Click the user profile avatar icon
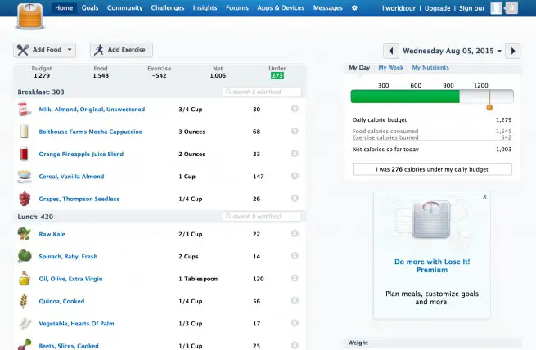This screenshot has width=536, height=350. pyautogui.click(x=497, y=8)
